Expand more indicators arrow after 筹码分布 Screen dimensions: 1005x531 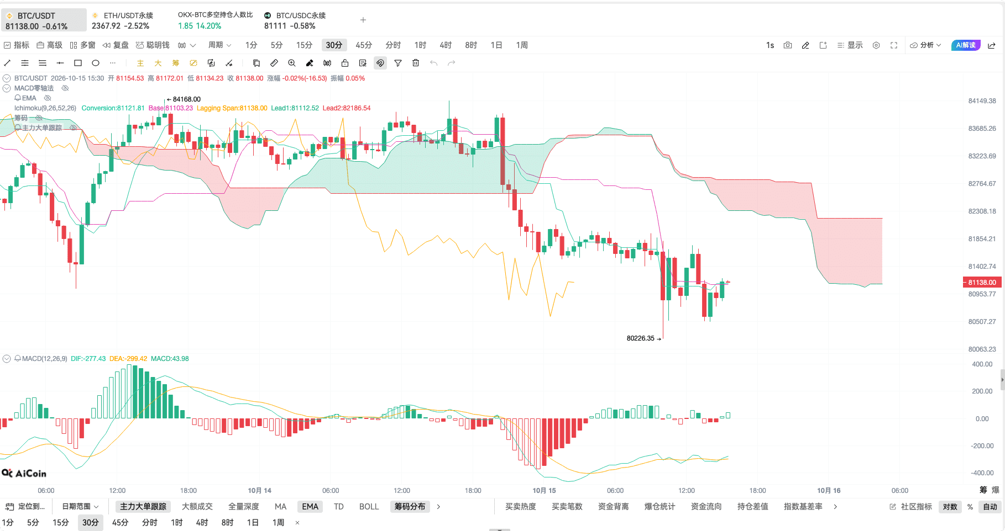(x=439, y=507)
